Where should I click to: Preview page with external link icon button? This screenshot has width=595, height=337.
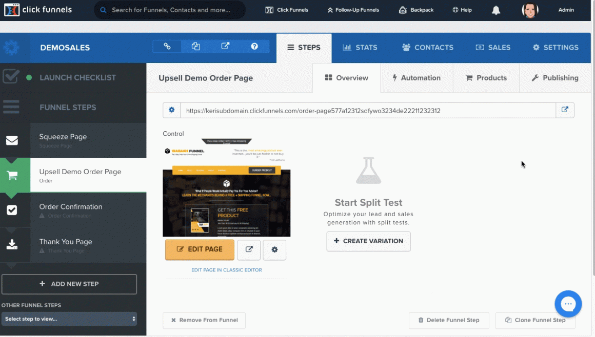pos(249,250)
